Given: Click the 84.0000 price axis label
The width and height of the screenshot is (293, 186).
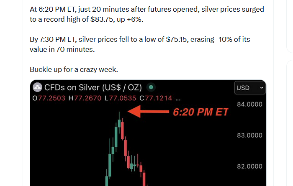Looking at the screenshot, I should click(x=250, y=104).
